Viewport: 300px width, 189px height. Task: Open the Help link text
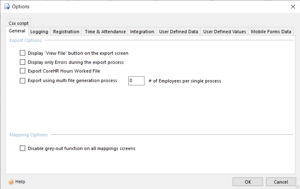[20, 182]
